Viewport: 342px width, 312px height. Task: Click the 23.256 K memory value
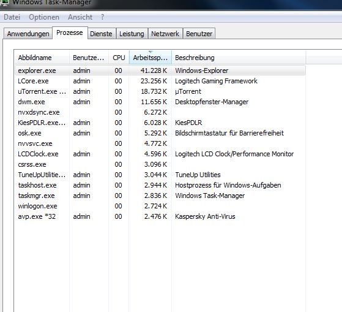(154, 81)
